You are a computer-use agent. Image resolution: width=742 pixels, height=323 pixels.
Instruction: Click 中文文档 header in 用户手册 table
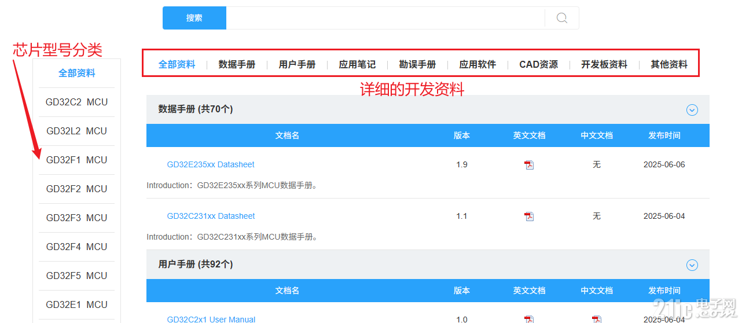[597, 291]
